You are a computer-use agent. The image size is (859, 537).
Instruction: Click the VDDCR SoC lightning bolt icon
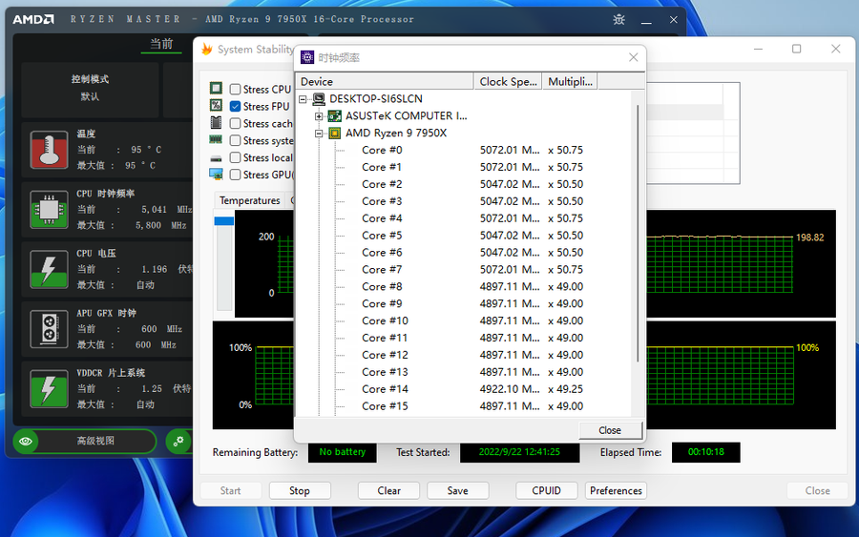click(x=49, y=389)
